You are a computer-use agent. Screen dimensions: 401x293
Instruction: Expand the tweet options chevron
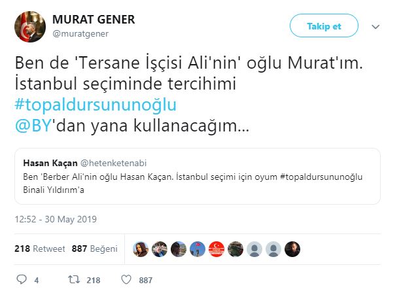pyautogui.click(x=376, y=27)
